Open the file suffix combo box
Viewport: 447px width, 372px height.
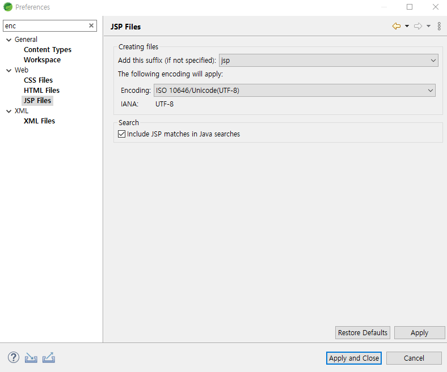pos(328,61)
